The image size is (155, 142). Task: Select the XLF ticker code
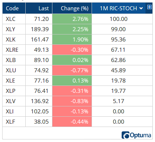click(10, 122)
